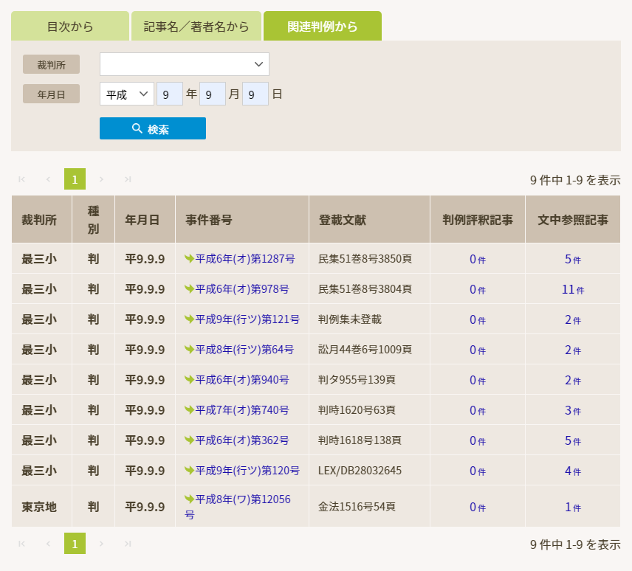Open 0件 commentary link for 民集51巻8号3804頁
The image size is (632, 571).
[x=478, y=289]
